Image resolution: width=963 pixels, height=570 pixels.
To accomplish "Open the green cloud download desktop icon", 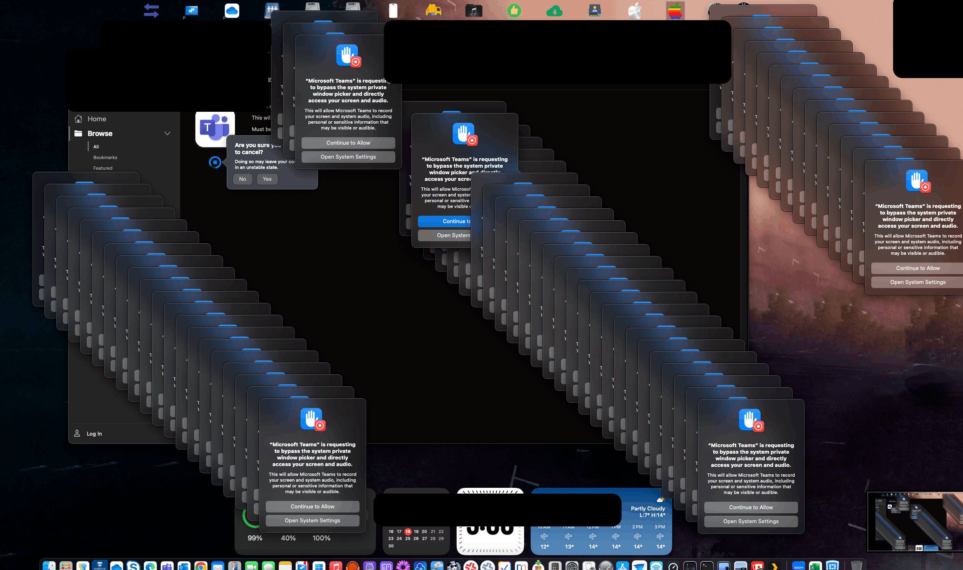I will (x=554, y=11).
